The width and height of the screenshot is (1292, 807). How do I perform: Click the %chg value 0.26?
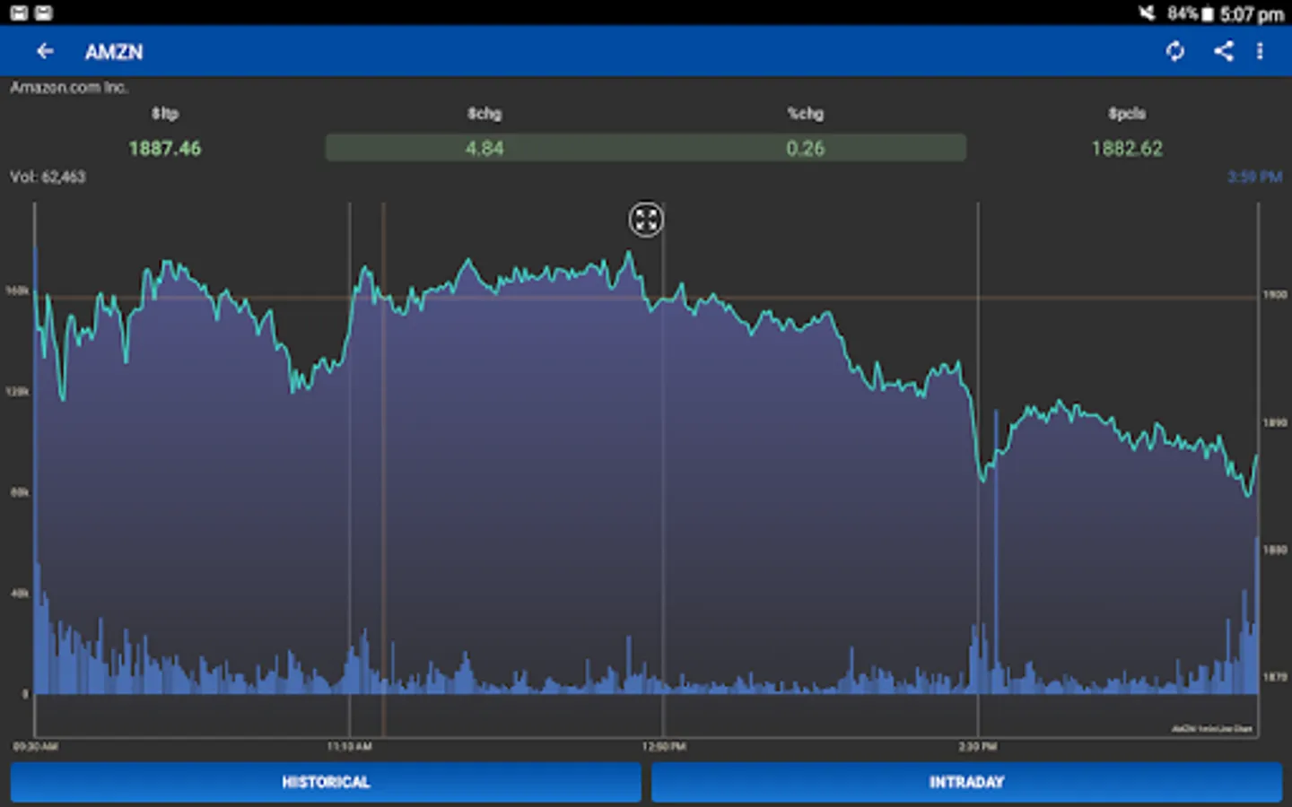pos(806,148)
